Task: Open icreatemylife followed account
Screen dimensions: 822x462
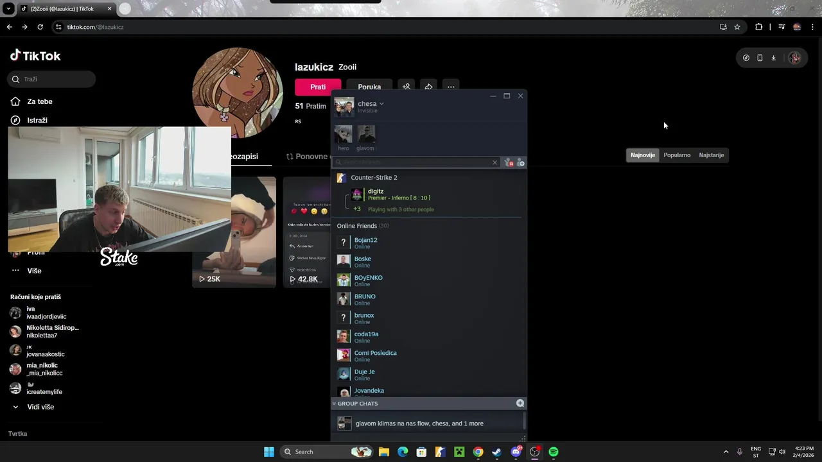Action: [37, 388]
